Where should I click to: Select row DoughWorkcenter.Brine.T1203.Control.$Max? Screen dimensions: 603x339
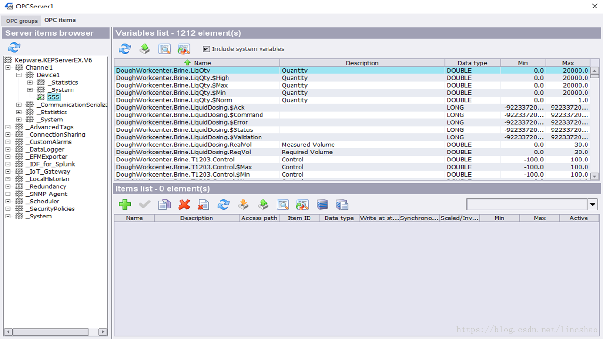click(352, 167)
